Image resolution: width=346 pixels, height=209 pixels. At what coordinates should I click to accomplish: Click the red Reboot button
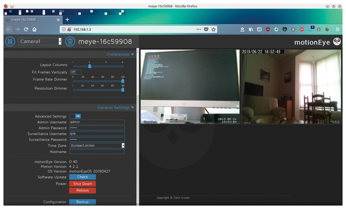pyautogui.click(x=82, y=190)
